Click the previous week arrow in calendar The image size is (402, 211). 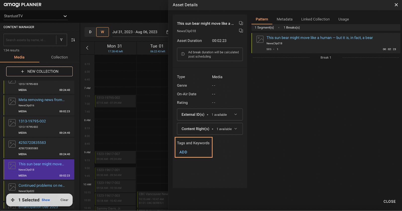87,48
